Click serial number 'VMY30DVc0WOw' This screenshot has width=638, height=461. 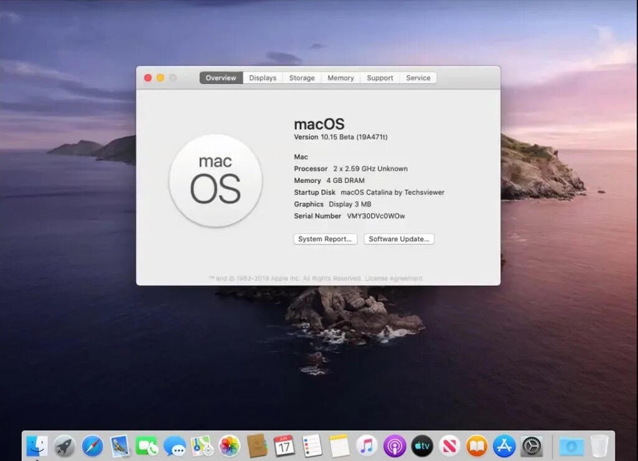click(376, 217)
